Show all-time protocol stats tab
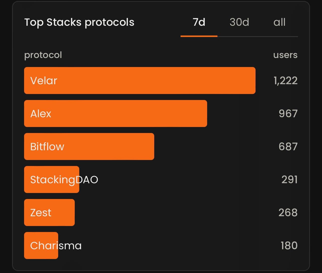 [x=279, y=22]
